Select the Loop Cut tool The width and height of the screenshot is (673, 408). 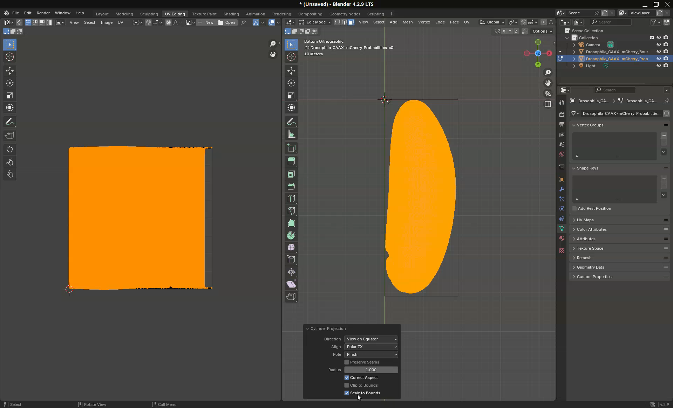(291, 199)
